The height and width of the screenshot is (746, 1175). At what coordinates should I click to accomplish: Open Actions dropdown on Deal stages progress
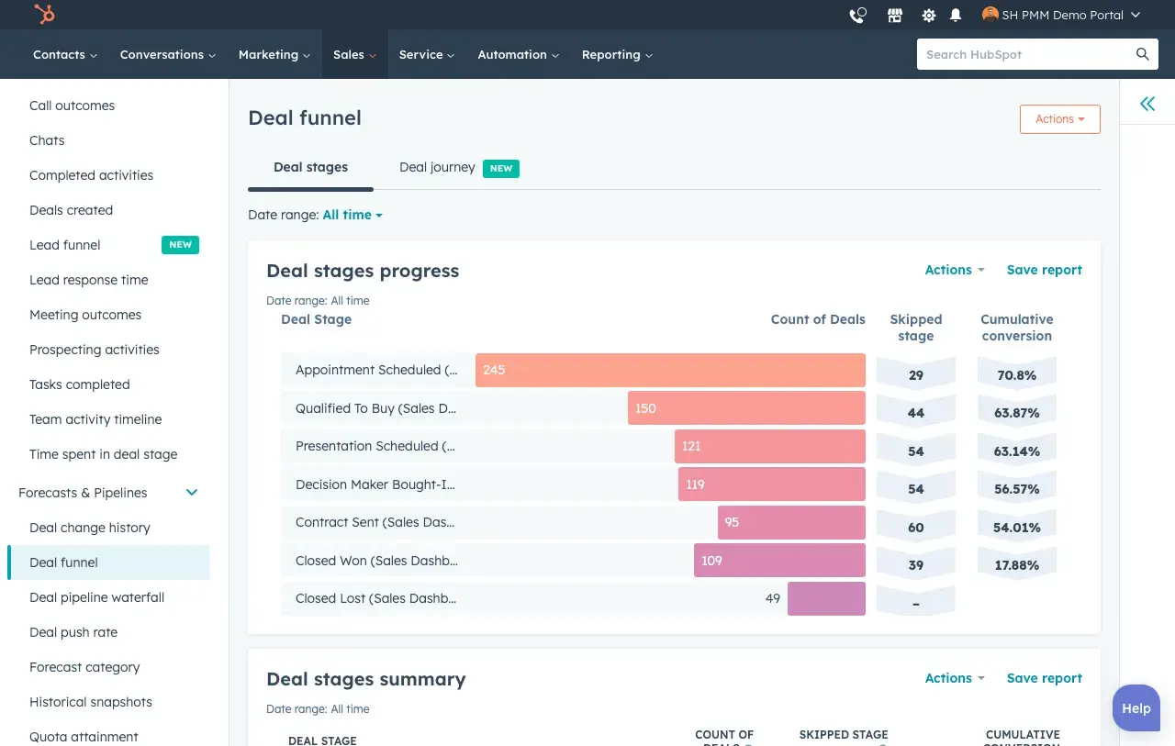pos(954,270)
